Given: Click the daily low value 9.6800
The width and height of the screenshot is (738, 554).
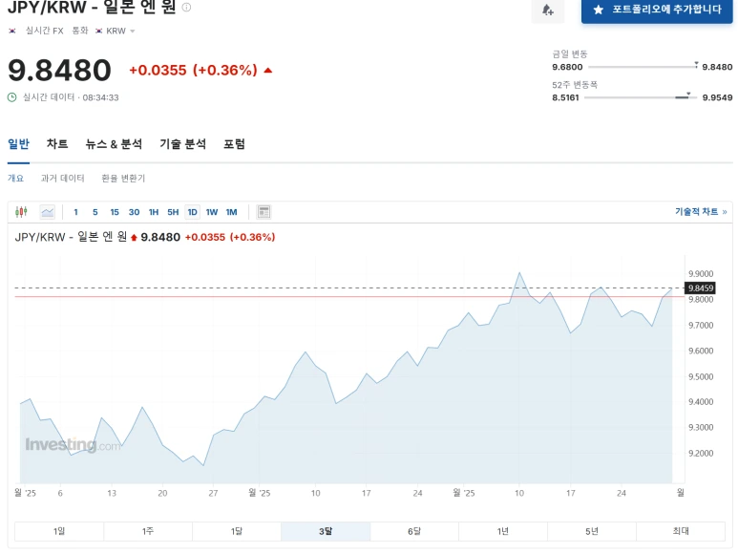Looking at the screenshot, I should 567,67.
